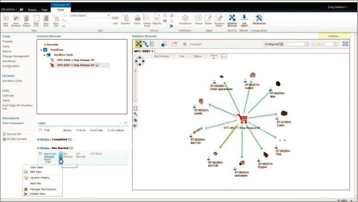Click the New Part ribbon icon
Viewport: 358px width, 202px height.
tap(6, 20)
